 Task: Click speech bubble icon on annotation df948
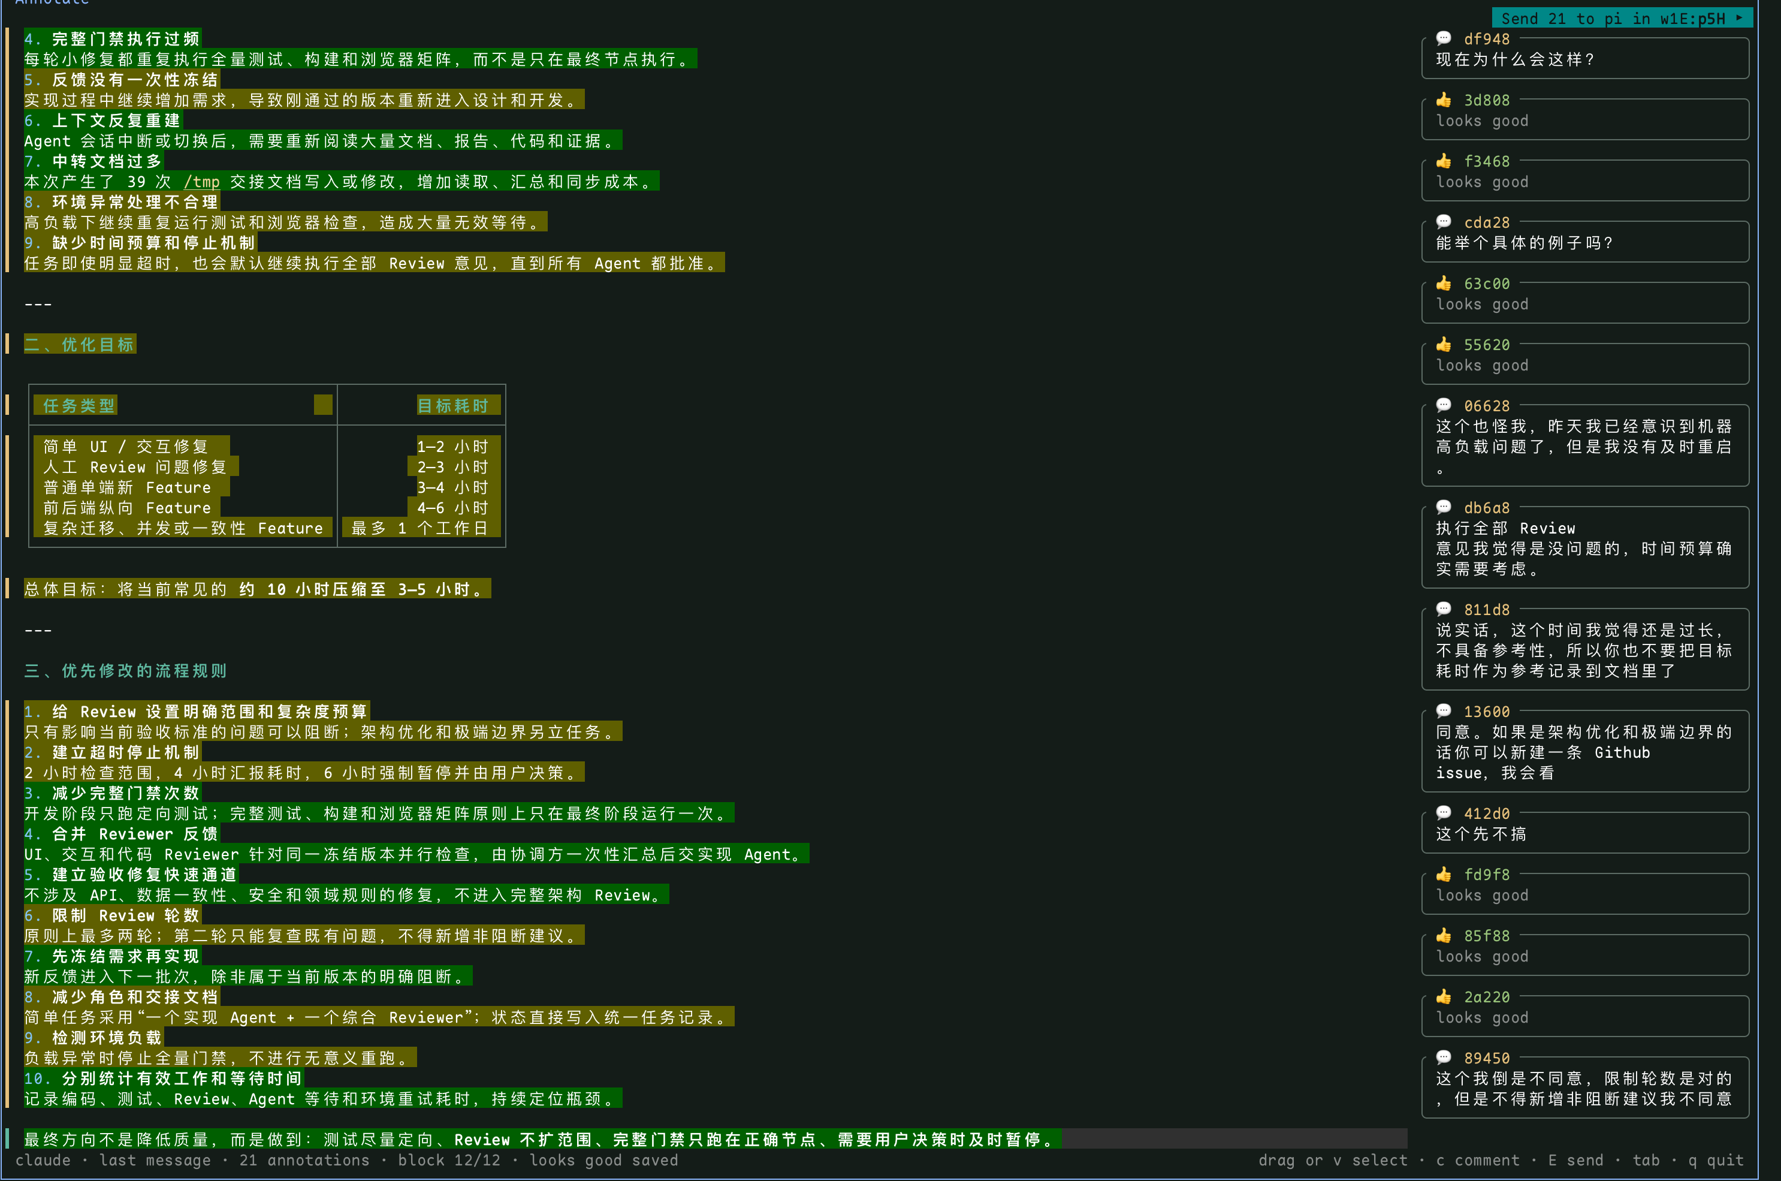(x=1443, y=38)
